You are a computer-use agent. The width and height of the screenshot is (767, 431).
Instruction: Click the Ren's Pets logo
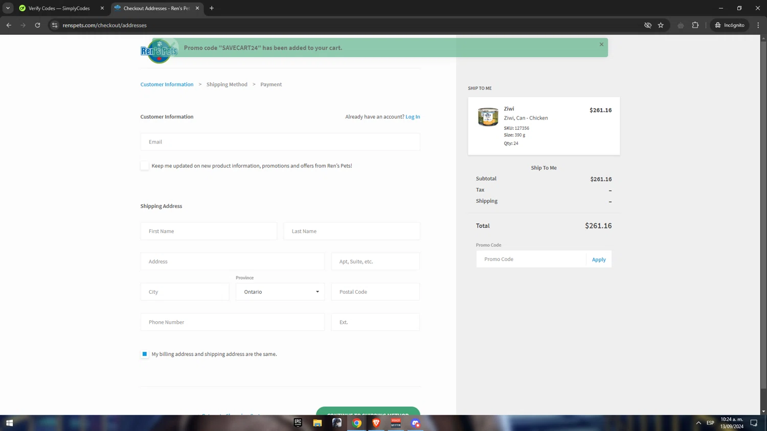[159, 51]
